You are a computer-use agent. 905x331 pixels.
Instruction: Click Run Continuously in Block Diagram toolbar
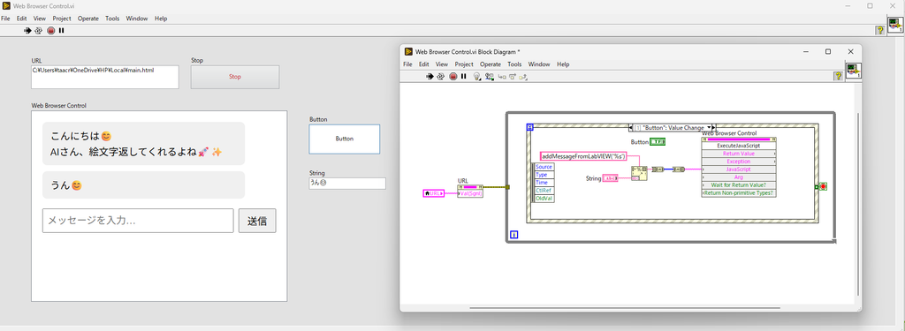pos(441,76)
